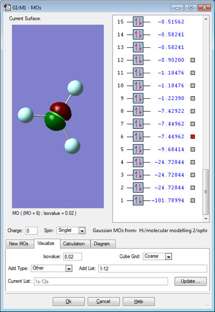Click the electron occupancy box of orbital 14
The width and height of the screenshot is (215, 312).
point(138,34)
